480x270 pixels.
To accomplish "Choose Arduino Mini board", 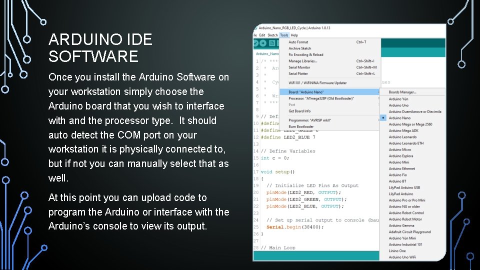I will point(412,162).
